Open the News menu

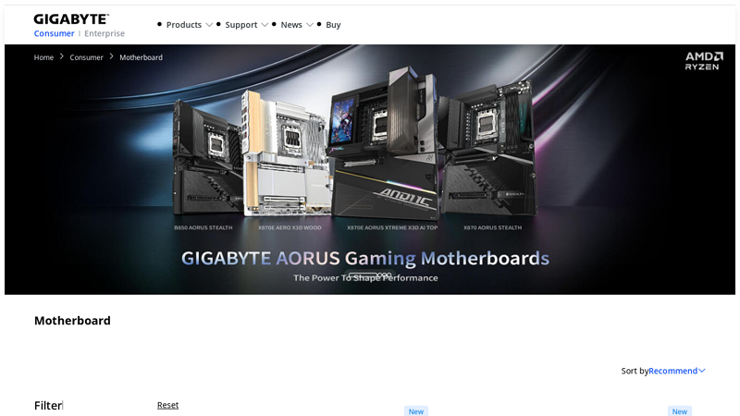click(x=291, y=25)
